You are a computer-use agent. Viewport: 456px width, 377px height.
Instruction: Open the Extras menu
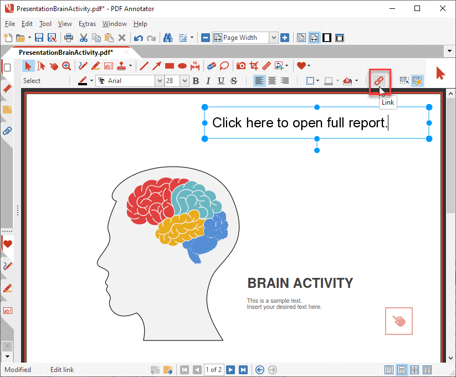pos(87,24)
